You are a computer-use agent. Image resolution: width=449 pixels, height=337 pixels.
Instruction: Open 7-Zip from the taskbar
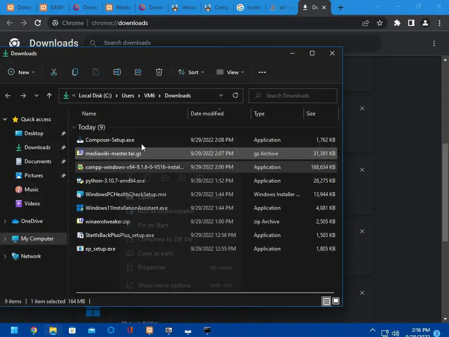[x=169, y=330]
